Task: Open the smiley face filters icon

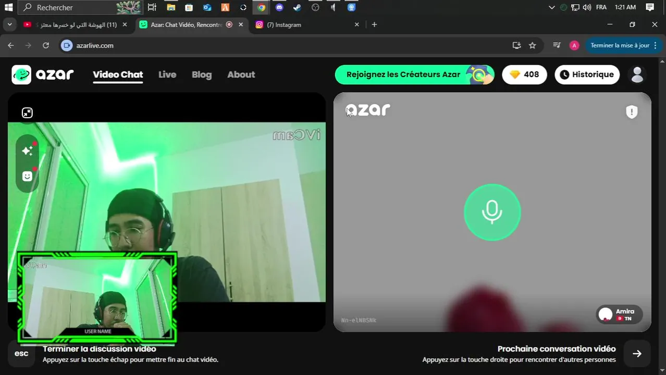Action: coord(28,176)
